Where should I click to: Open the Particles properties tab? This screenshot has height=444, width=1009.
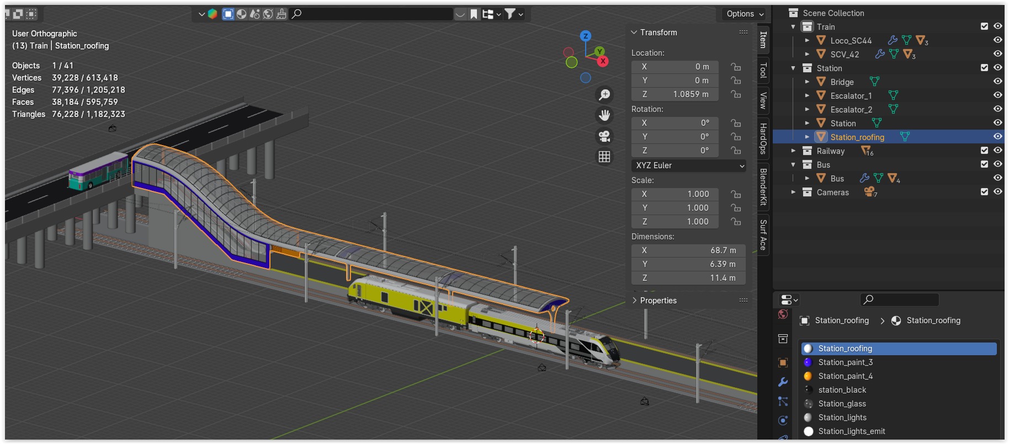[783, 401]
